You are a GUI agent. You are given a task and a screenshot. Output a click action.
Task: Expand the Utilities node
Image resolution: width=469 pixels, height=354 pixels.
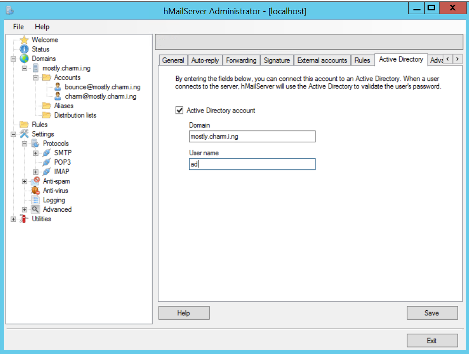[13, 219]
